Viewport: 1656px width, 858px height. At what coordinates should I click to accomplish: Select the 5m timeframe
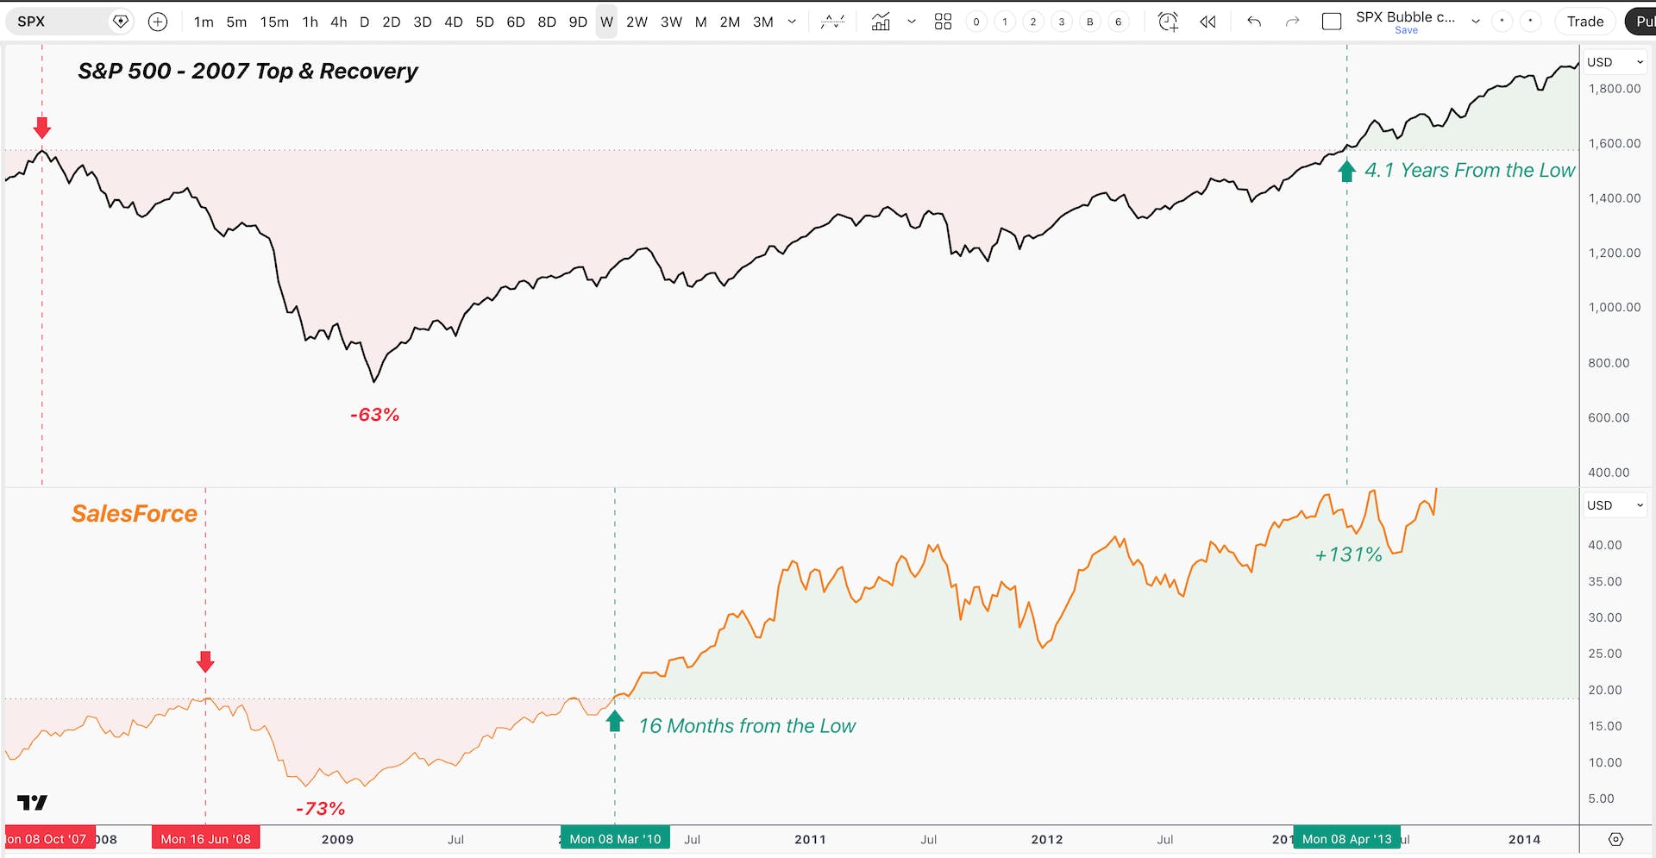coord(236,22)
